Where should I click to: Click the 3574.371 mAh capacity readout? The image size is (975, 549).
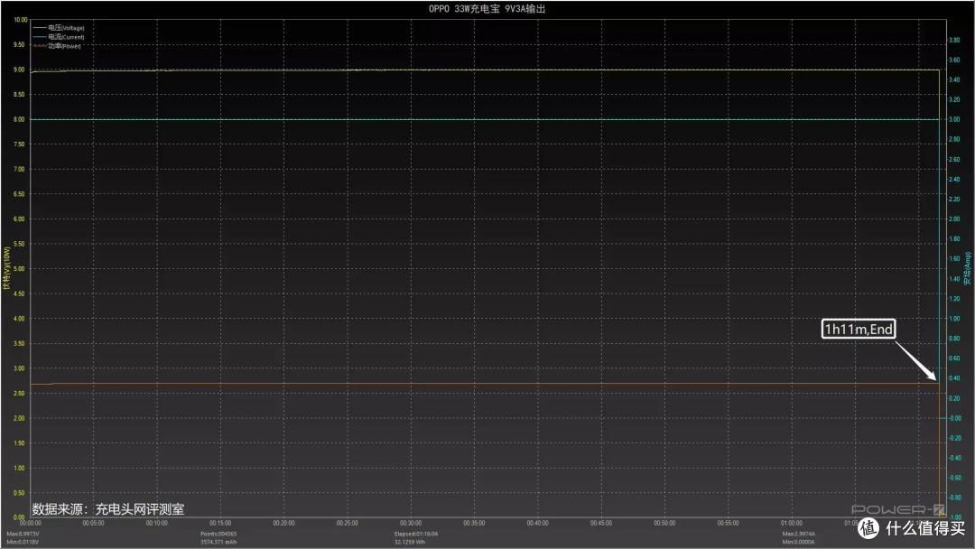pos(218,542)
